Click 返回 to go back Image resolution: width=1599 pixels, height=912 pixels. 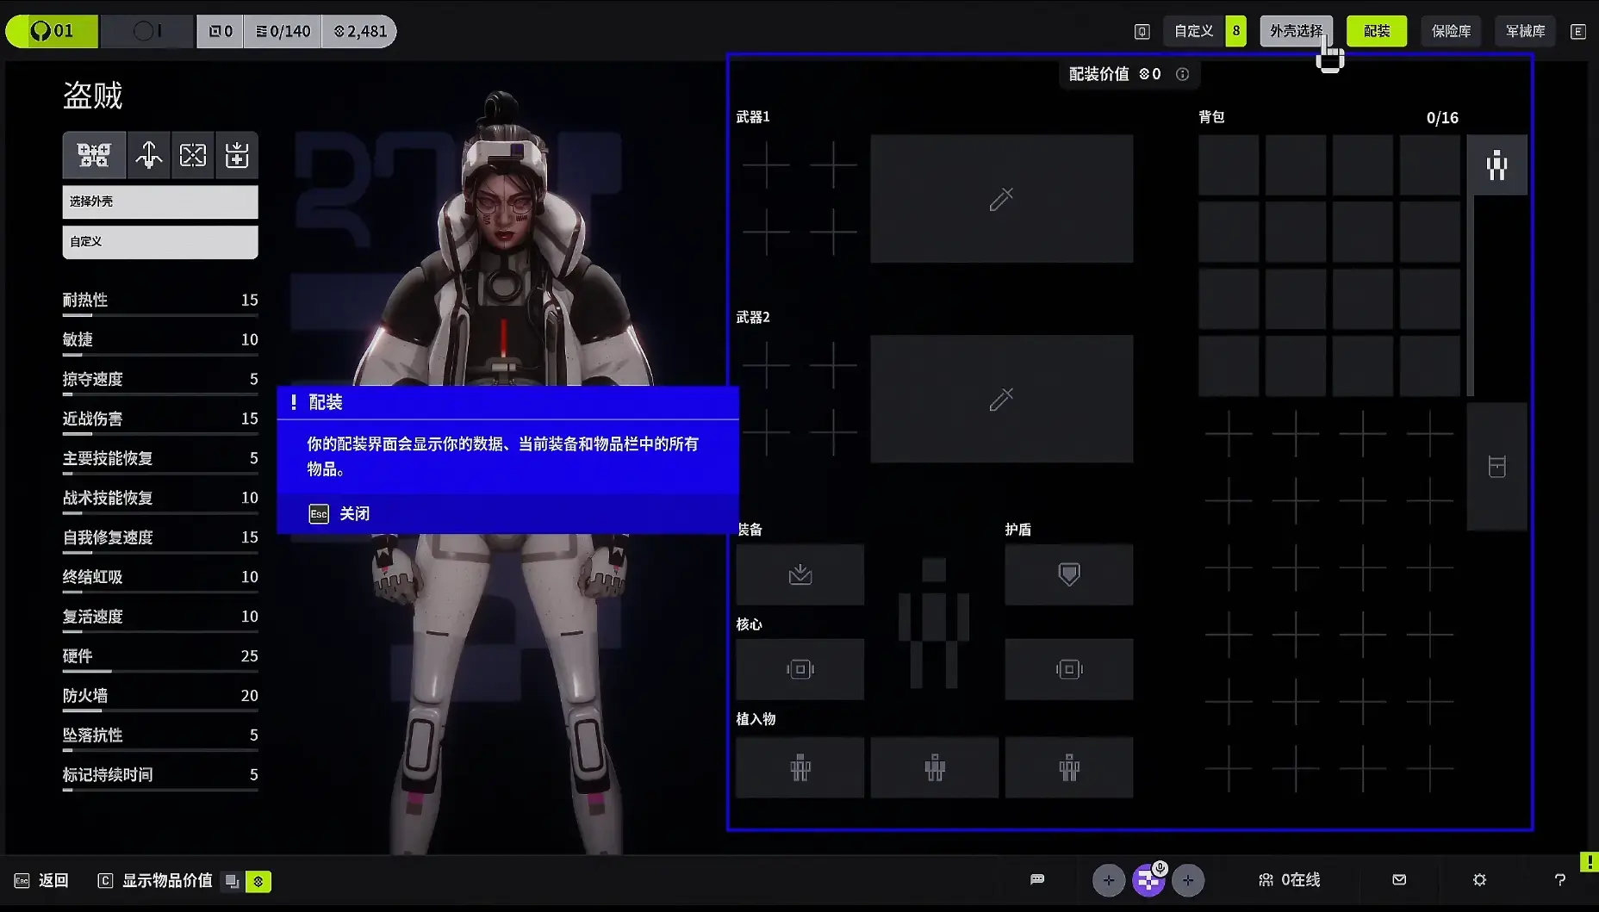[41, 880]
